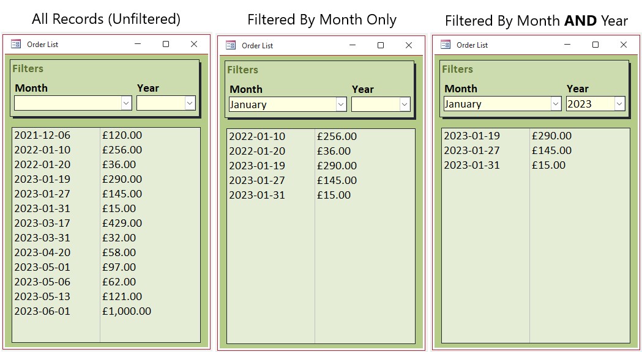Maximize the month-and-year filtered window
This screenshot has height=352, width=642.
point(595,45)
